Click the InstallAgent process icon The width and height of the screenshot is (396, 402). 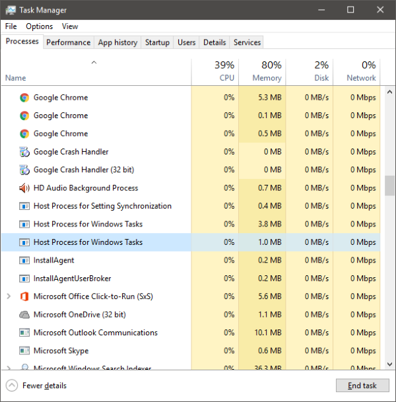click(x=24, y=261)
